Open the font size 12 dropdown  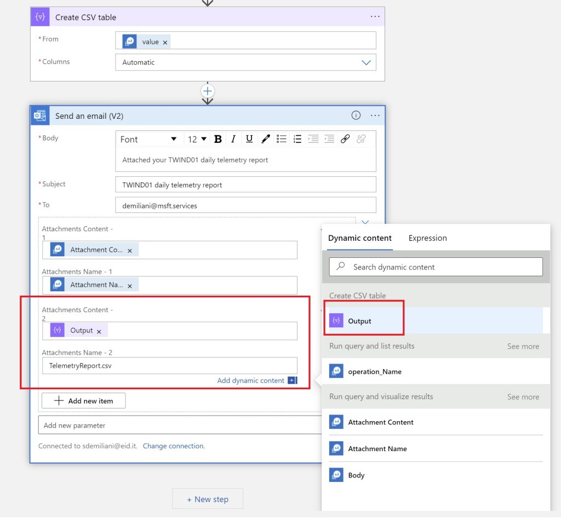click(197, 139)
